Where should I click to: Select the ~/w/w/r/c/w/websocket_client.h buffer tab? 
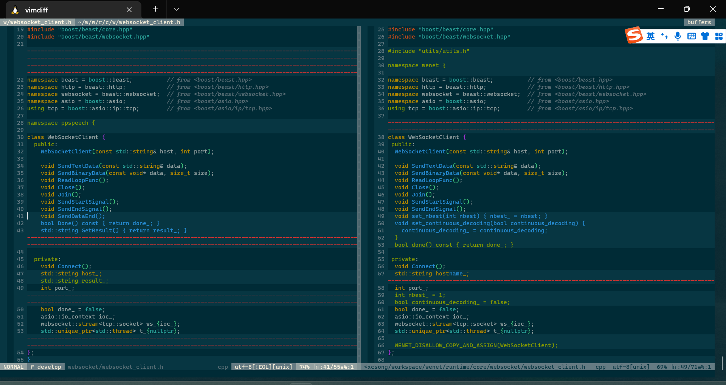(129, 22)
